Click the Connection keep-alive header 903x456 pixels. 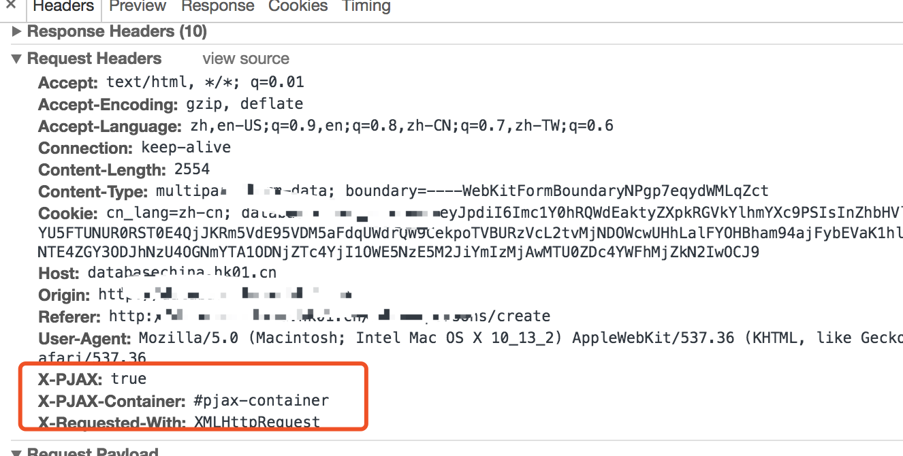point(185,148)
